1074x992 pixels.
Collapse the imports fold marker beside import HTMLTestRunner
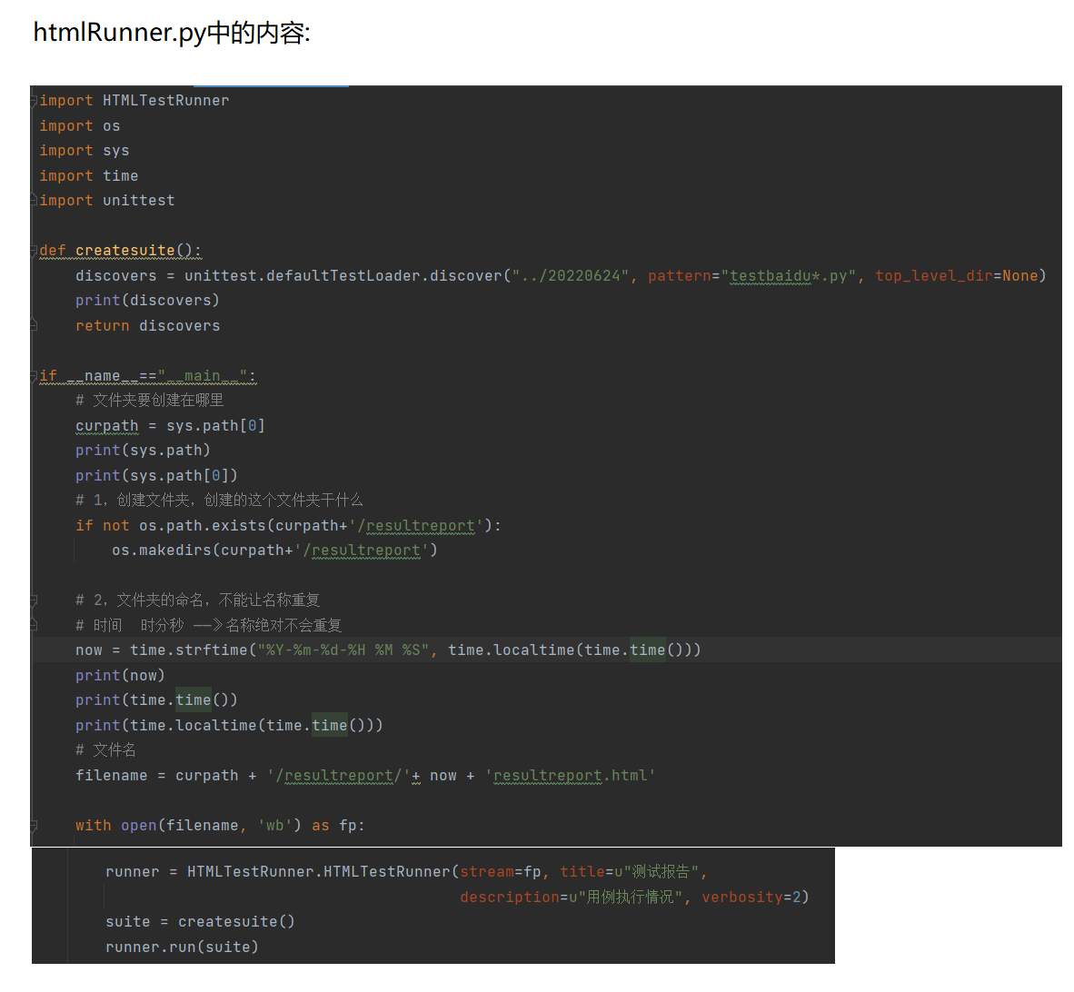[34, 101]
